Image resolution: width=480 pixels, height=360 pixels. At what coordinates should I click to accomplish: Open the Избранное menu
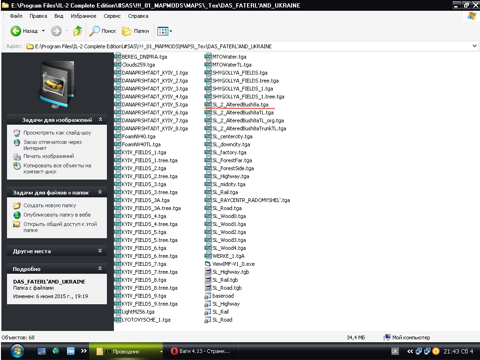83,16
